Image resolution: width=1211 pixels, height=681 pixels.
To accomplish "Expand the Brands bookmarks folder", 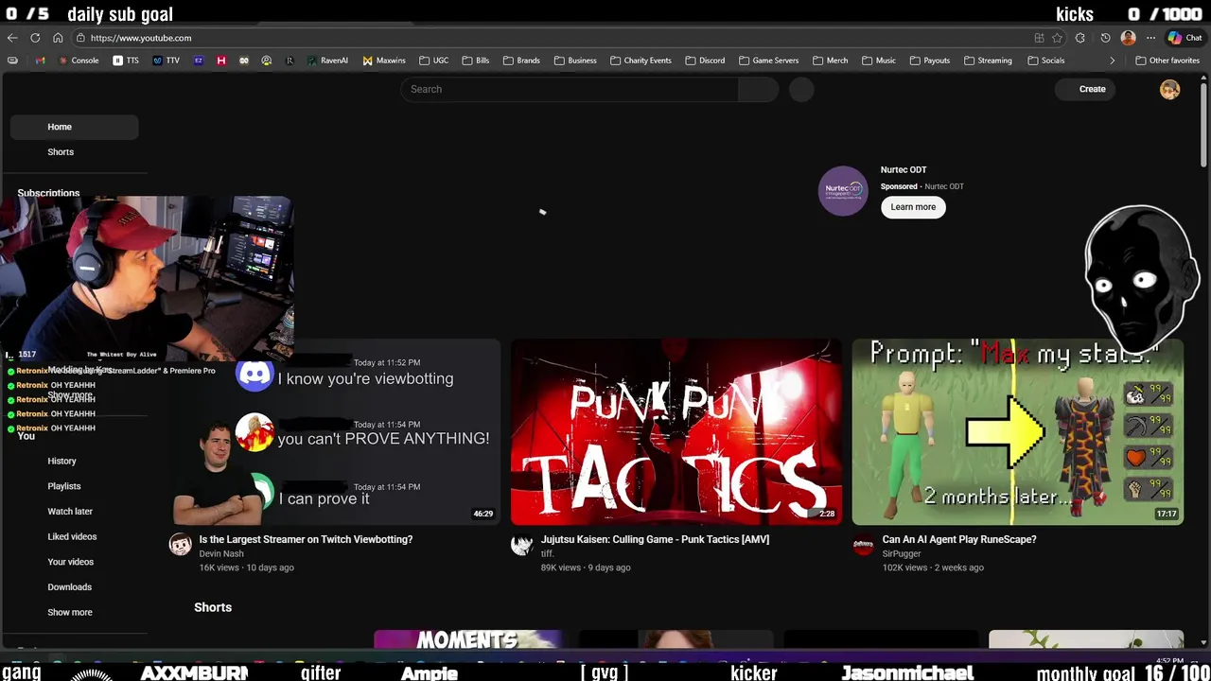I will (521, 61).
